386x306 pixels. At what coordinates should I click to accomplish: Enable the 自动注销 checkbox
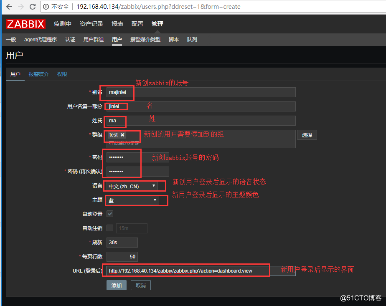click(110, 228)
